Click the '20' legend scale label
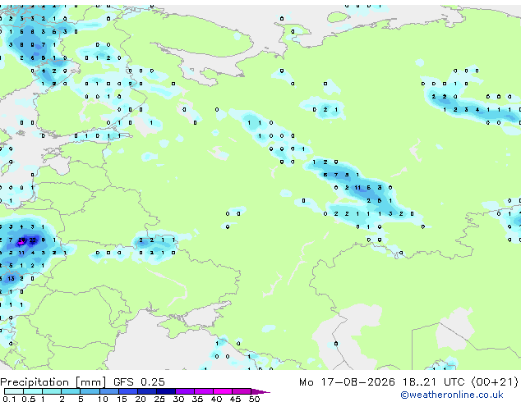Viewport: 521px width, 402px height. pos(141,399)
